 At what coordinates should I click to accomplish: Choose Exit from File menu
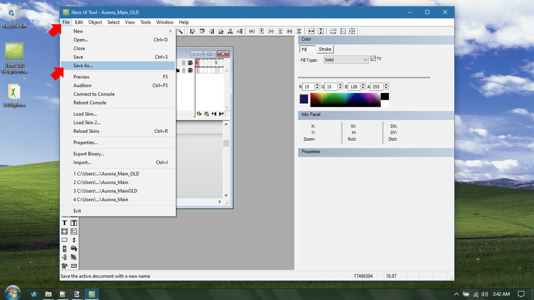(x=118, y=211)
